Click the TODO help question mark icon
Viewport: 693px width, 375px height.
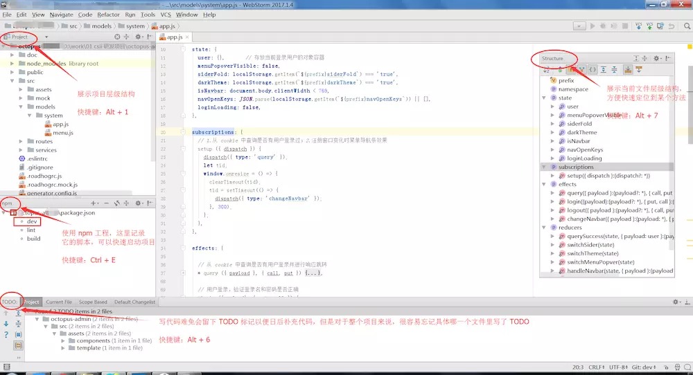(6, 335)
